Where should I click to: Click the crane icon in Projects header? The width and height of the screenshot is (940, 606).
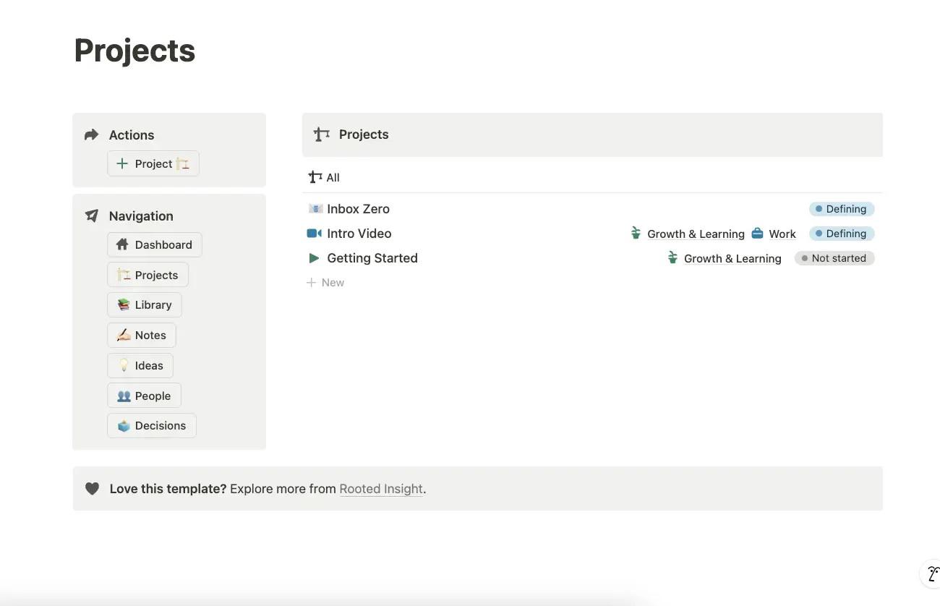tap(322, 135)
